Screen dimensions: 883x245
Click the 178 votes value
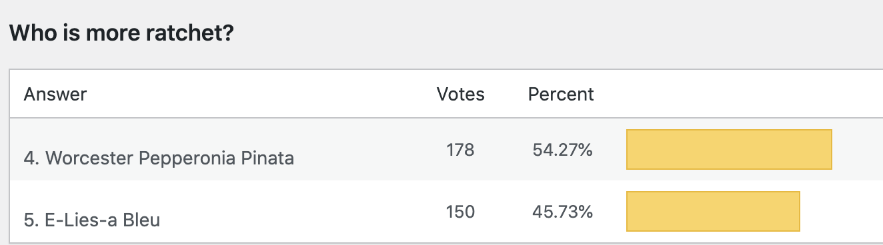point(460,150)
